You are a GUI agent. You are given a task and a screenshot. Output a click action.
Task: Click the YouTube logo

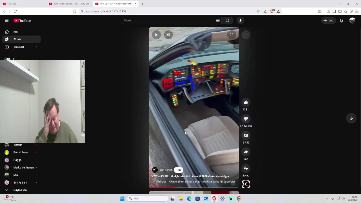22,21
